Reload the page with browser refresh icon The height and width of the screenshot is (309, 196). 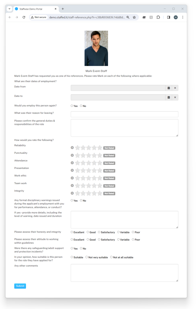click(24, 17)
